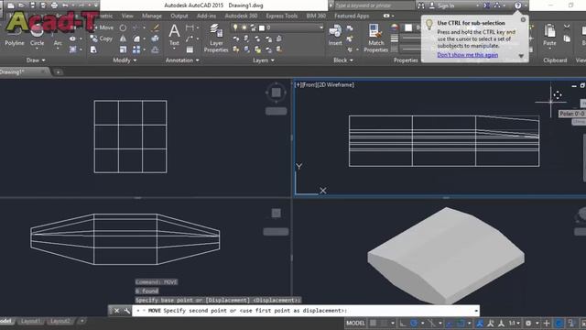This screenshot has height=330, width=586.
Task: Click the Rotate tool icon
Action: pyautogui.click(x=123, y=27)
